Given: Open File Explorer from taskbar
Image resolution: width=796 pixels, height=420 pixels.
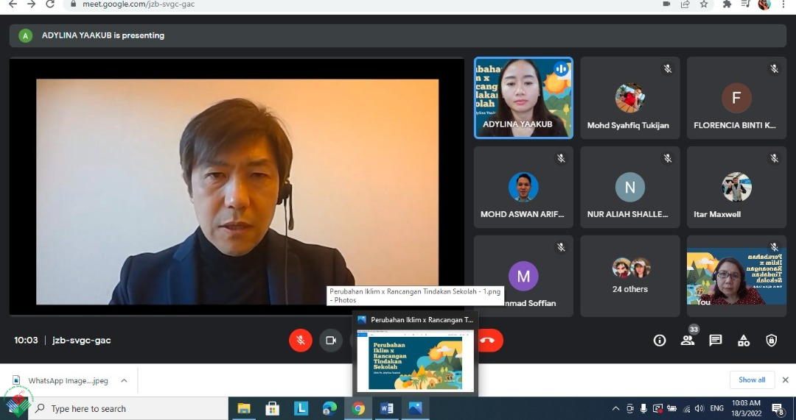Looking at the screenshot, I should click(x=244, y=408).
